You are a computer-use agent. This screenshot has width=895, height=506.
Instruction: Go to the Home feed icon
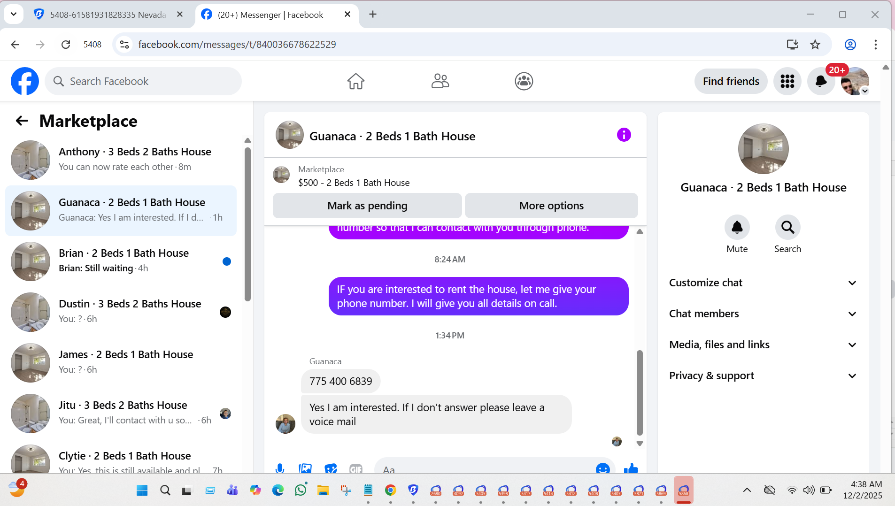[x=355, y=81]
